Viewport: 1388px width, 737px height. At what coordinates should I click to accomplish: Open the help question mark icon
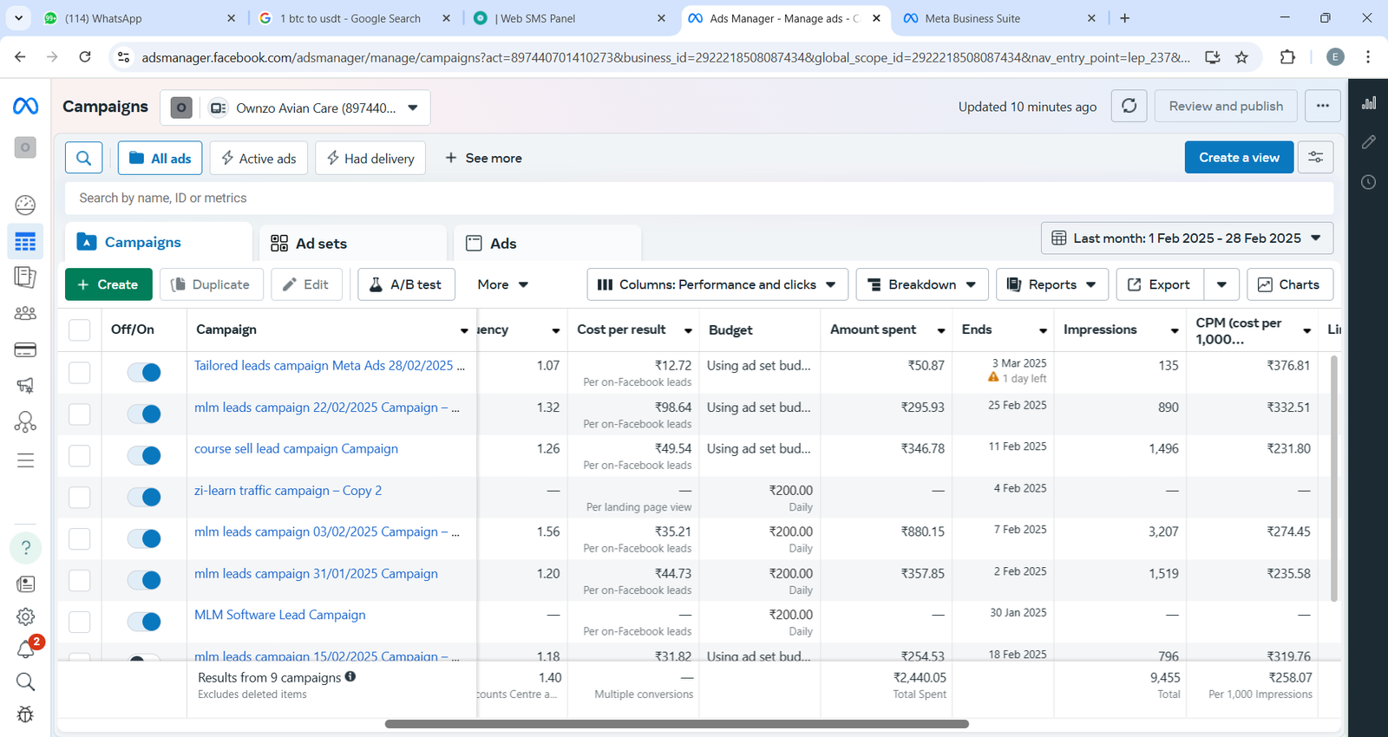click(26, 548)
